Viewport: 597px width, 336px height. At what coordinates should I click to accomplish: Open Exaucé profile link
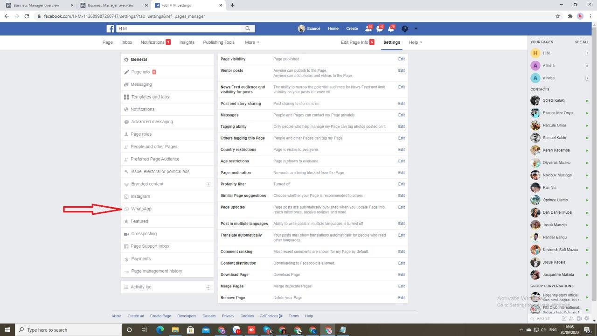(309, 28)
